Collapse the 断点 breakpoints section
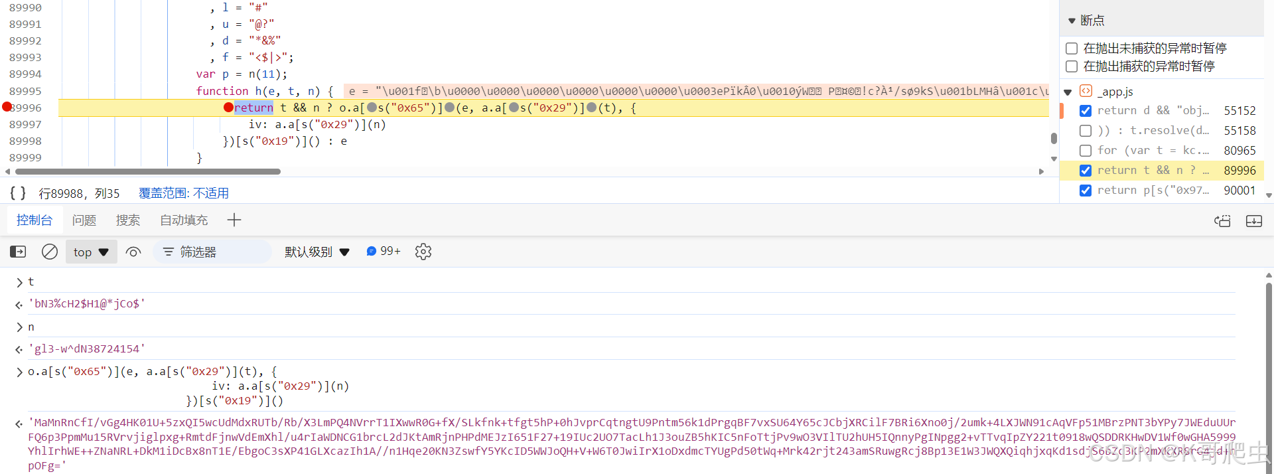This screenshot has width=1274, height=474. (x=1072, y=21)
